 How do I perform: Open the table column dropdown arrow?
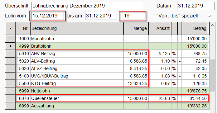coord(10,28)
